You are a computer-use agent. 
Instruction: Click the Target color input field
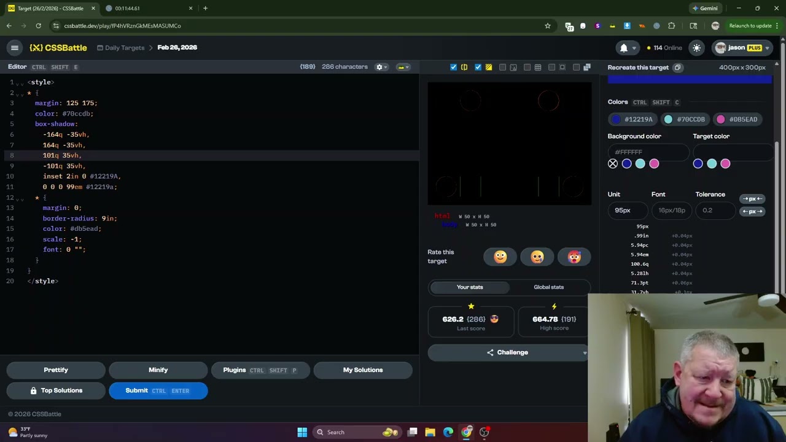coord(732,152)
